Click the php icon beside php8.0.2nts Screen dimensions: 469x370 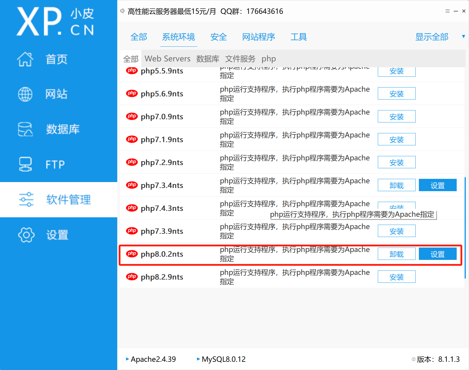(132, 254)
